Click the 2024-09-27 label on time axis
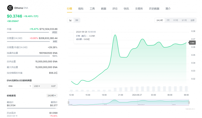 pyautogui.click(x=137, y=95)
